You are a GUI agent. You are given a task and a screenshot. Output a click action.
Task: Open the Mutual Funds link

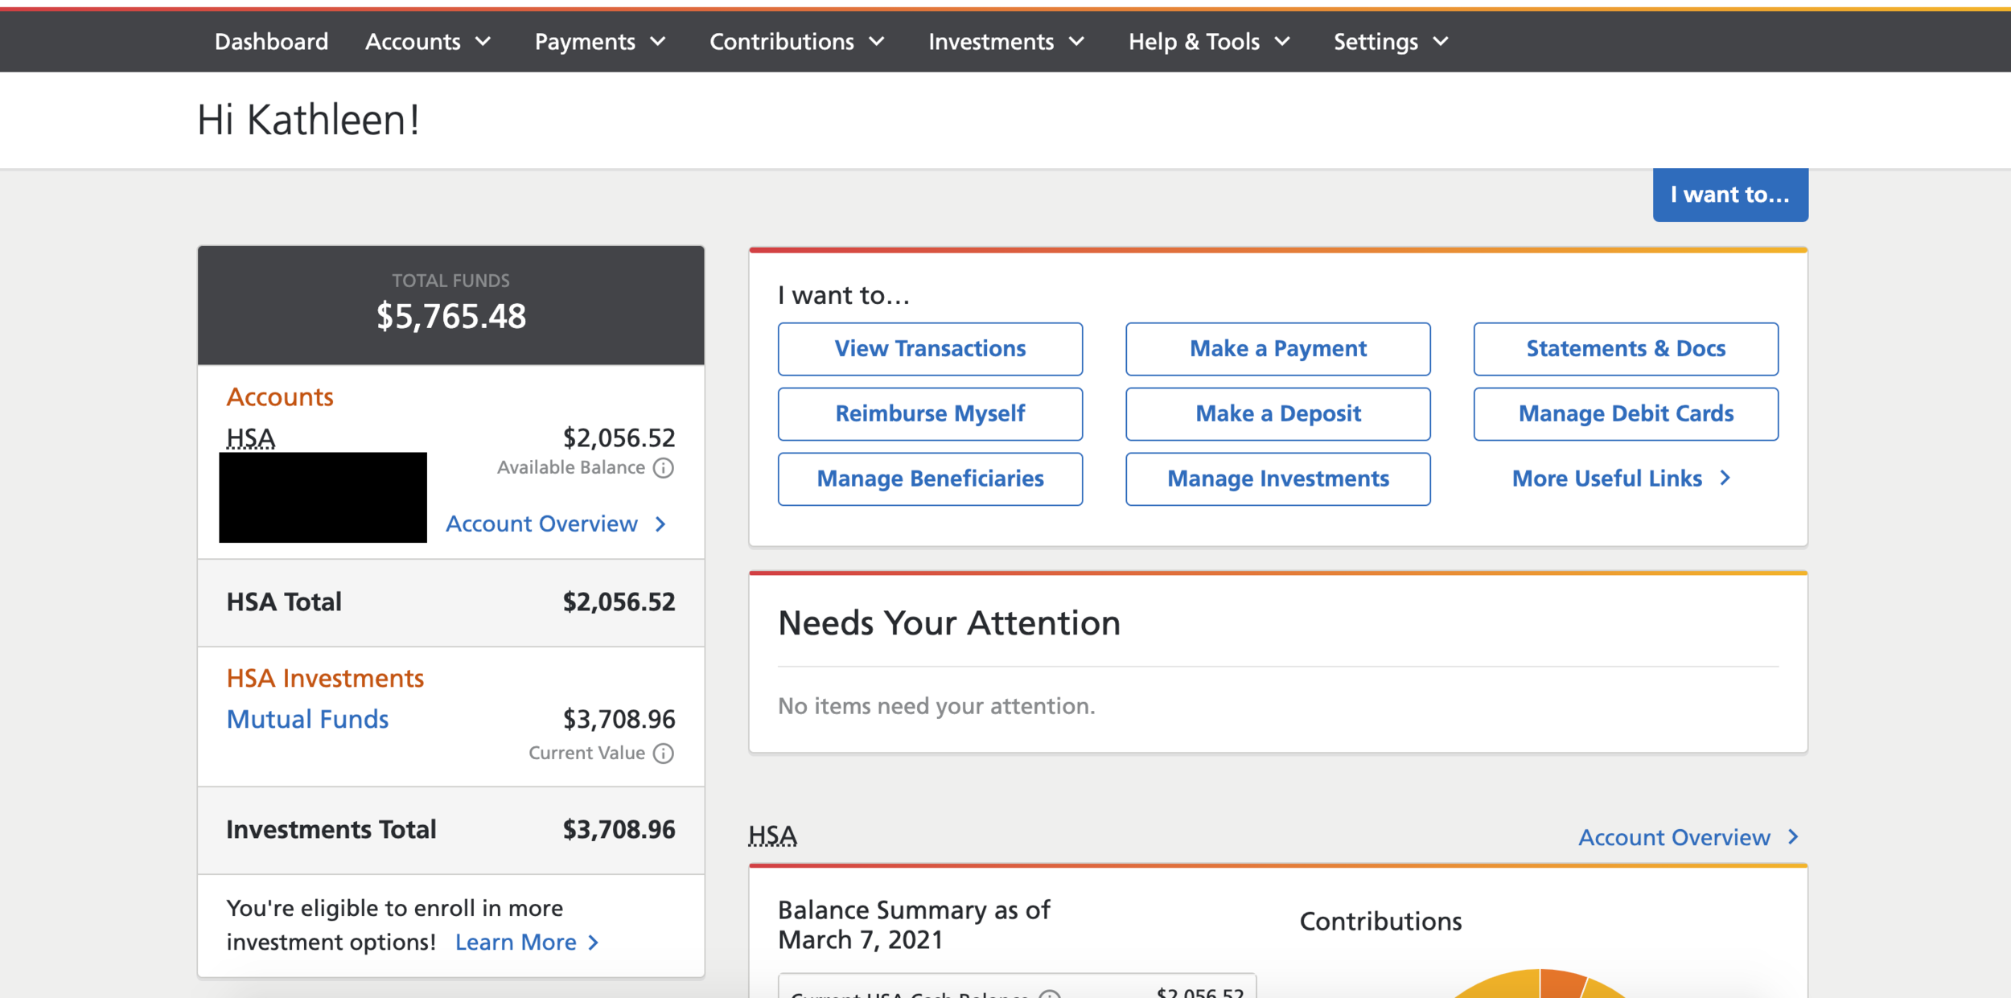(x=307, y=719)
